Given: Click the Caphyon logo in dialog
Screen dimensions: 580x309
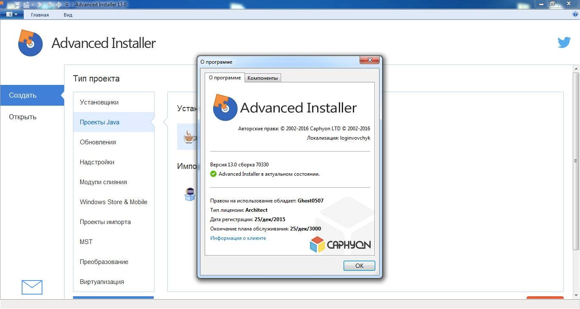Looking at the screenshot, I should point(340,244).
